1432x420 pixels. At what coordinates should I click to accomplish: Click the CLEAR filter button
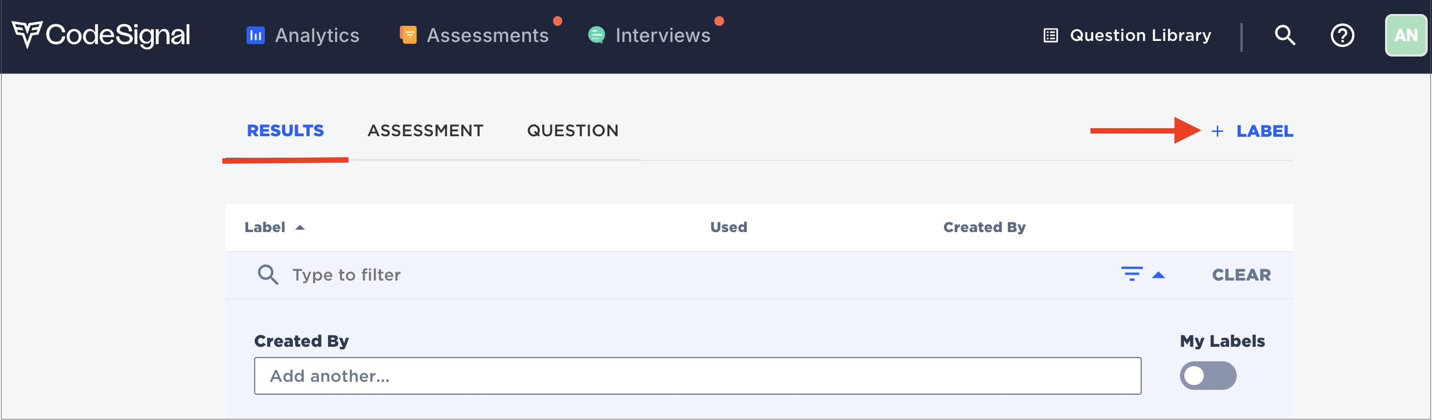tap(1241, 275)
